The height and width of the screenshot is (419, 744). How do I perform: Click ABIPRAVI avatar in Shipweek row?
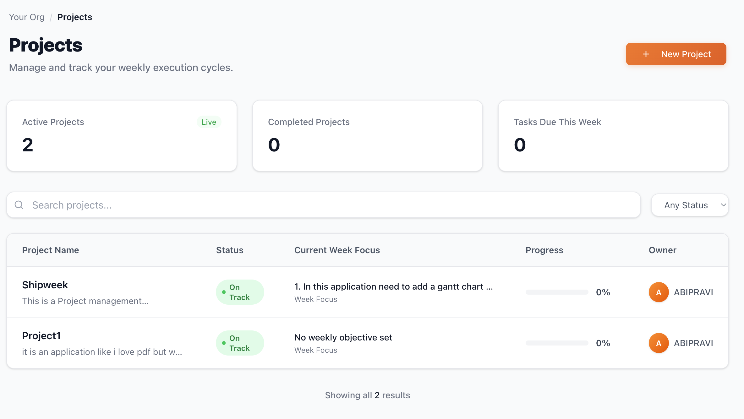click(659, 292)
